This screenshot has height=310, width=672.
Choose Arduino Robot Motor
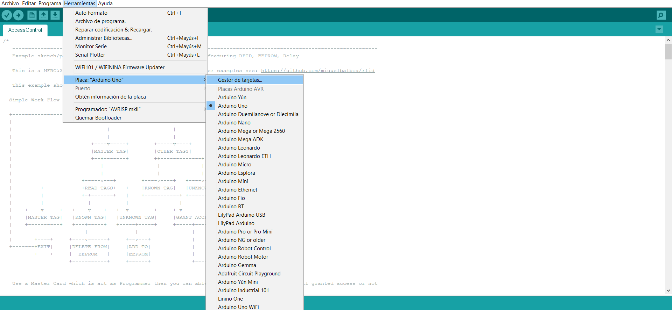pyautogui.click(x=254, y=257)
